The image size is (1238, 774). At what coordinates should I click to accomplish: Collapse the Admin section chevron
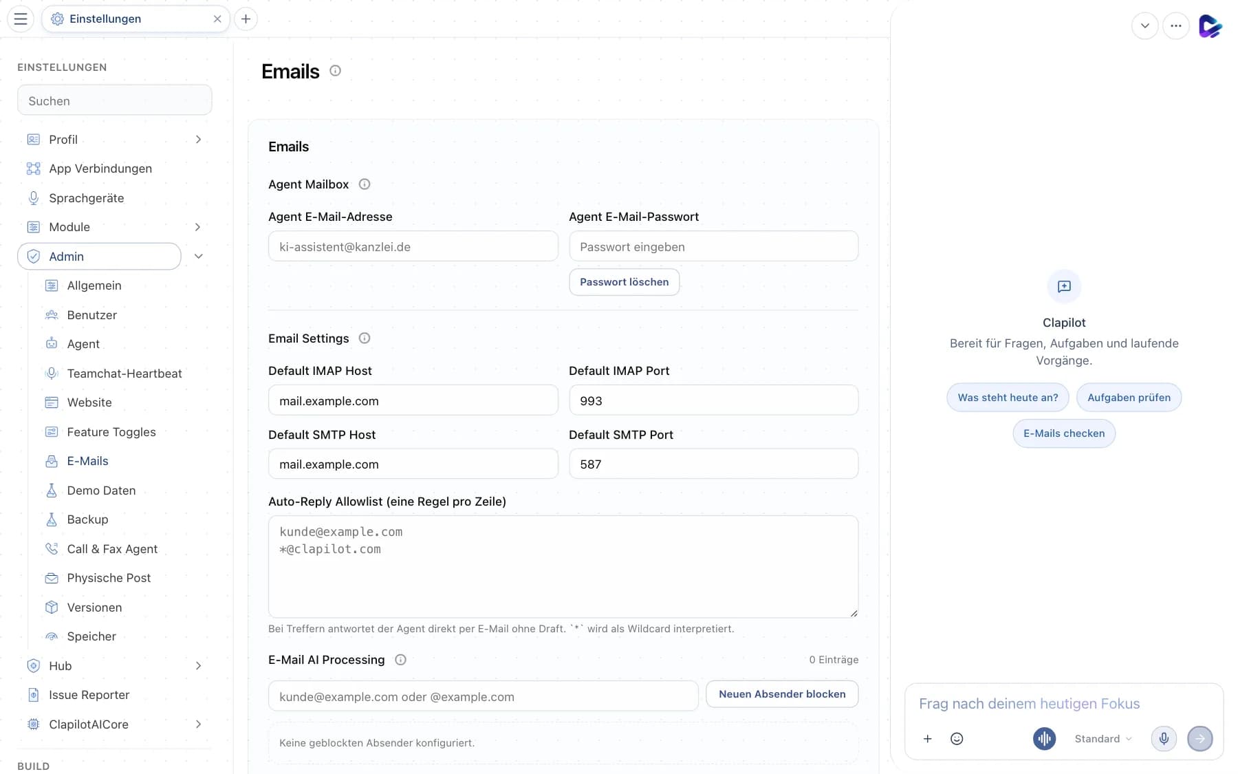(198, 256)
